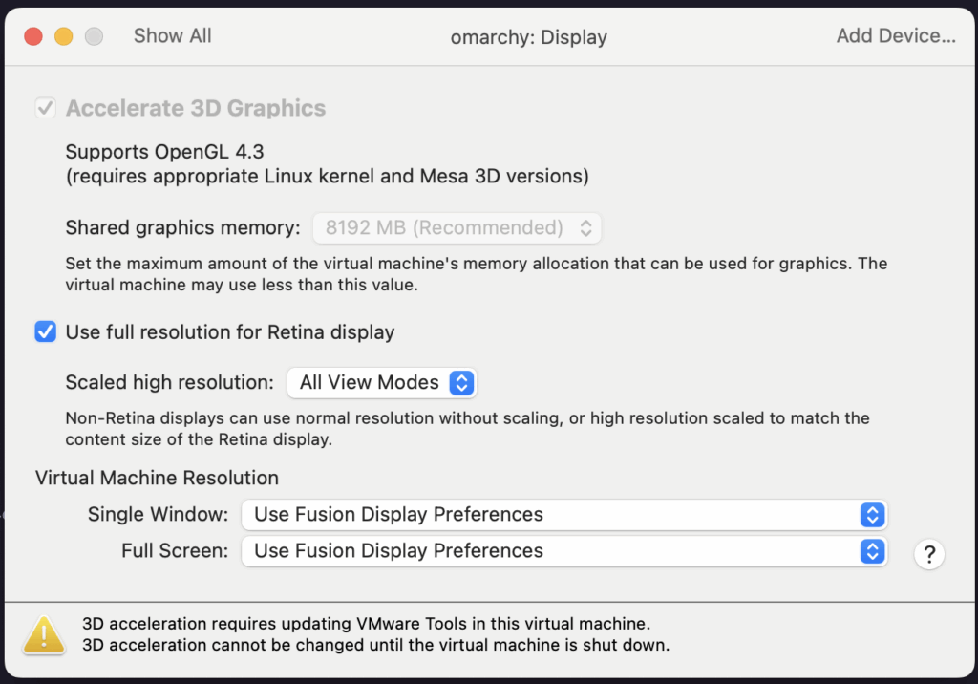Open the Single Window resolution dropdown
The height and width of the screenshot is (684, 978).
pos(563,514)
